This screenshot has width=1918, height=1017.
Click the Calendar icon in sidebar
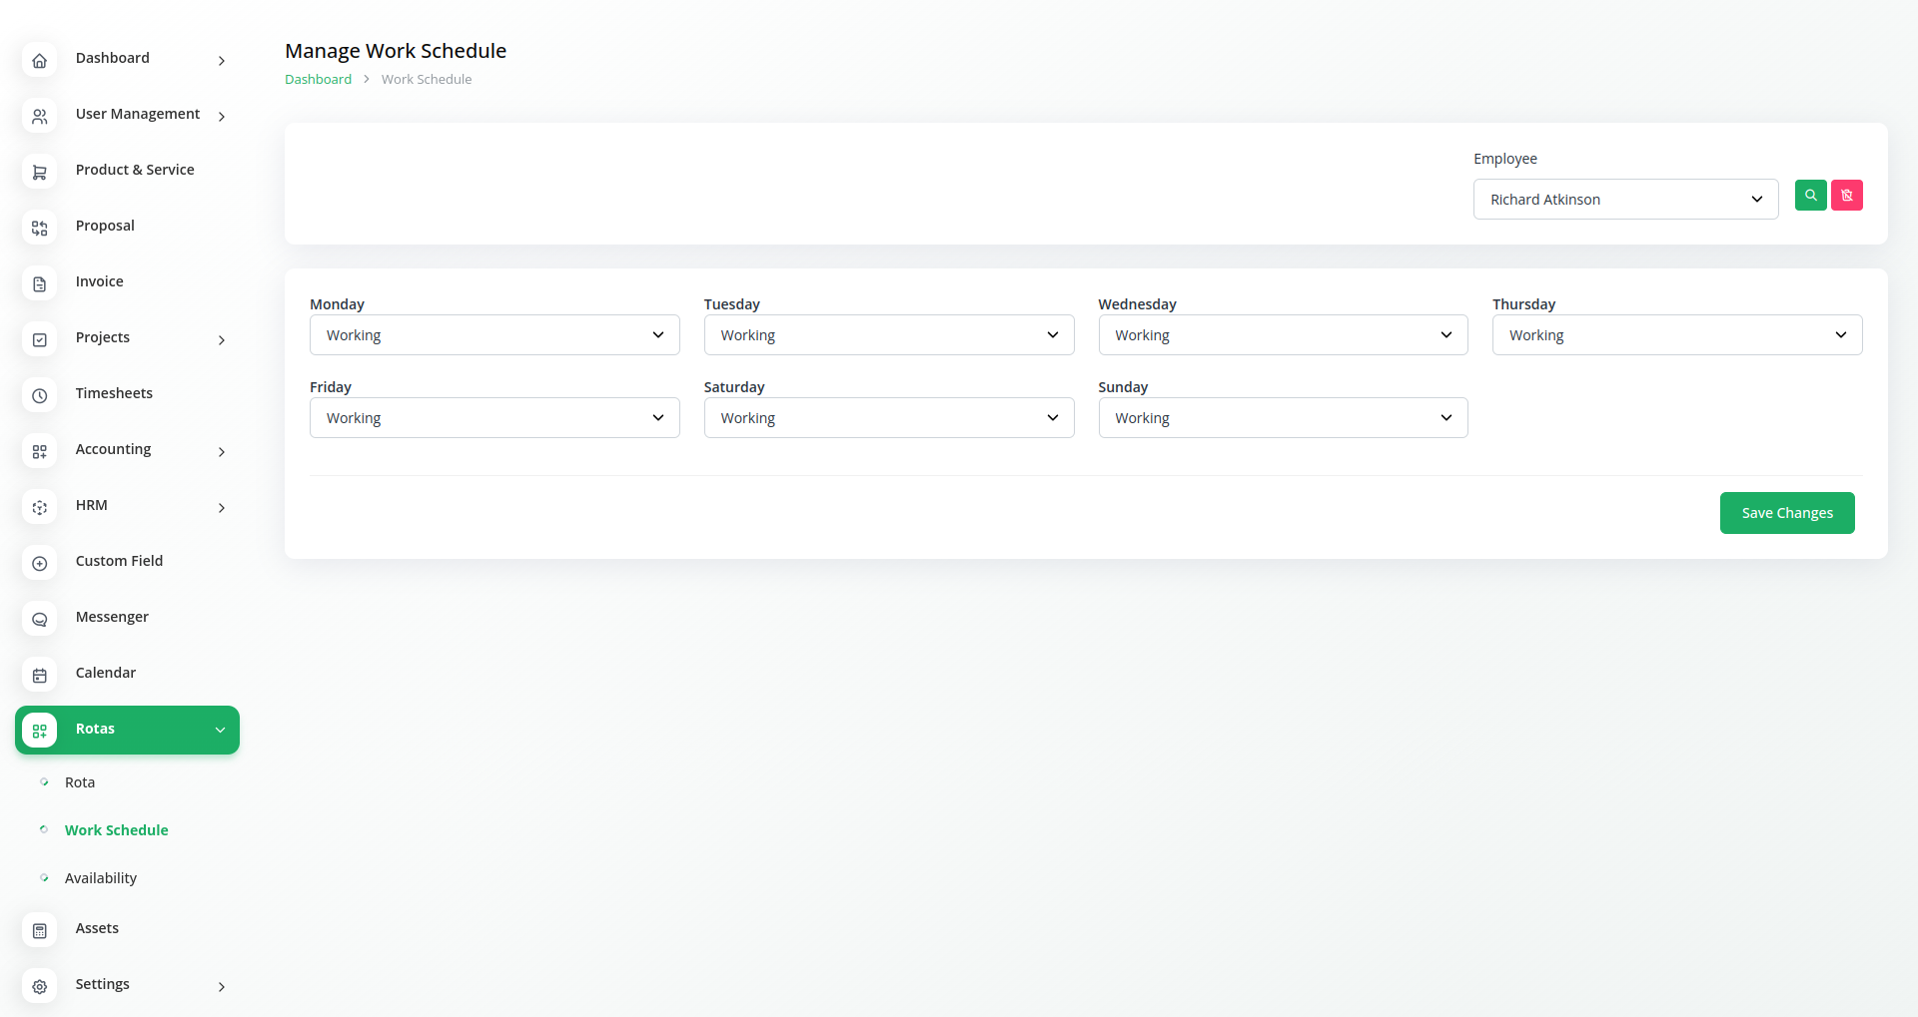tap(39, 676)
